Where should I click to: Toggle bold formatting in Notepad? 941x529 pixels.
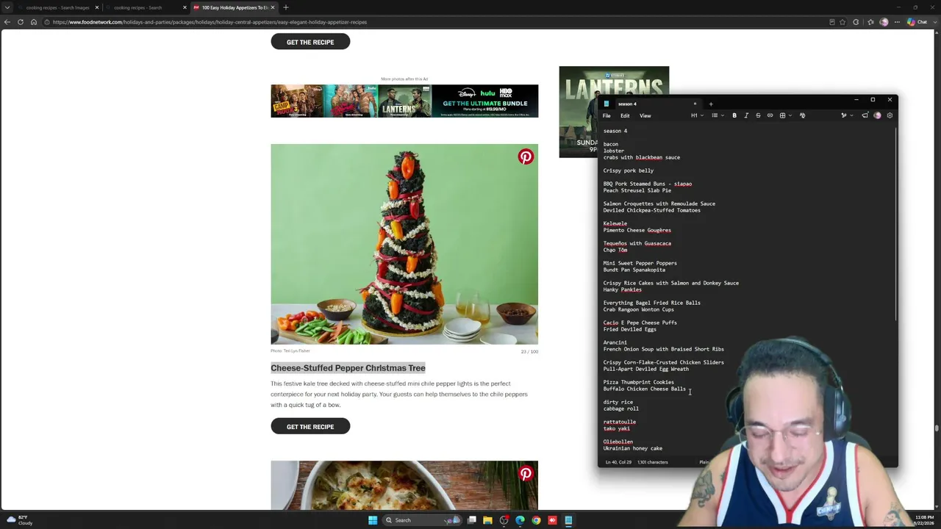click(x=734, y=115)
